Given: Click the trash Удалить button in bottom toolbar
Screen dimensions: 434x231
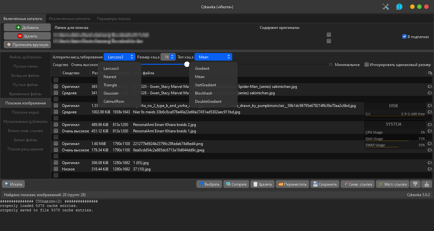Looking at the screenshot, I should click(262, 184).
